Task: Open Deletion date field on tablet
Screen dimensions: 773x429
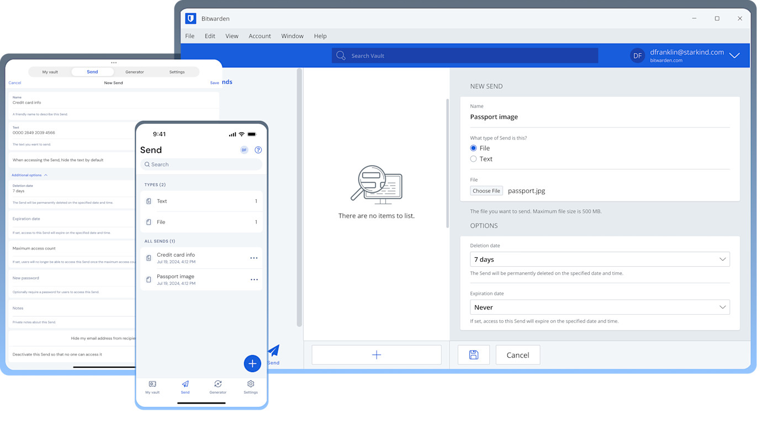Action: coord(72,189)
